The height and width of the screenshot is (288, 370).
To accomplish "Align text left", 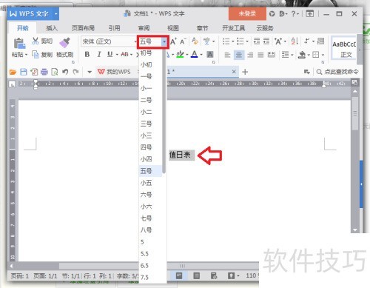I will click(x=227, y=55).
